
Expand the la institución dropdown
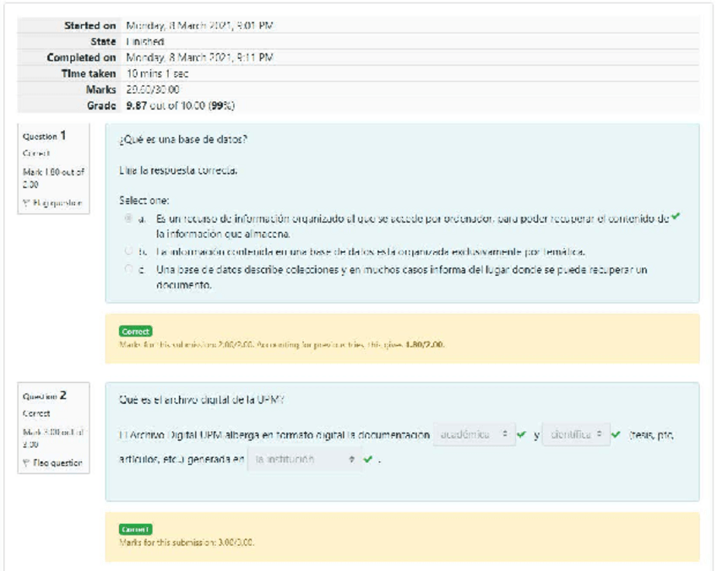tap(303, 460)
